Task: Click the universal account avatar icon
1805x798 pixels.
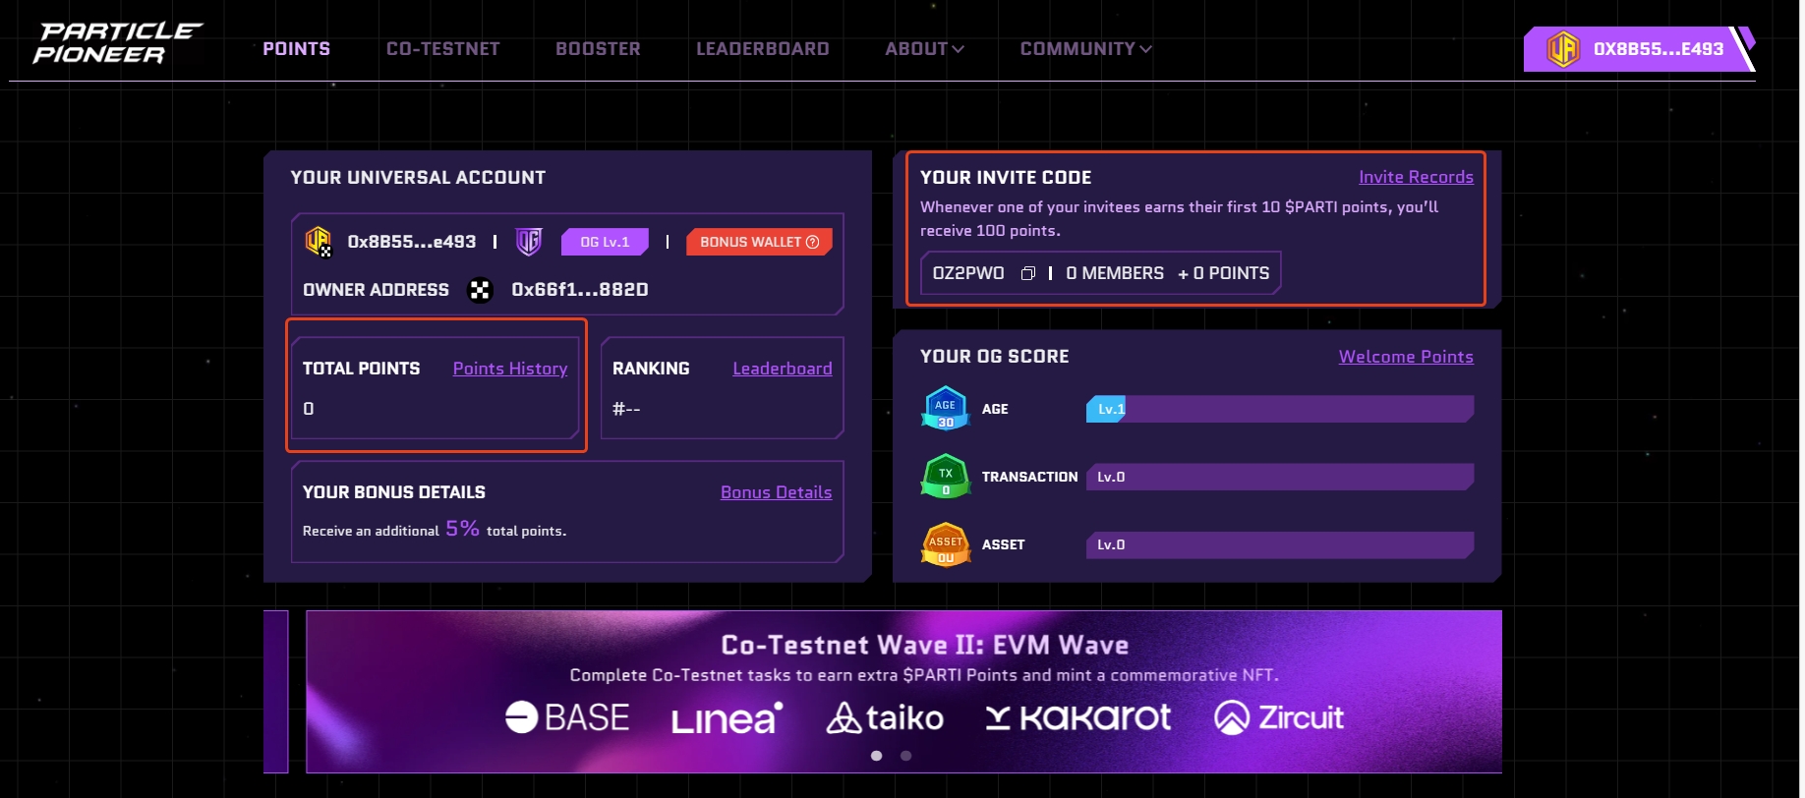Action: pos(318,241)
